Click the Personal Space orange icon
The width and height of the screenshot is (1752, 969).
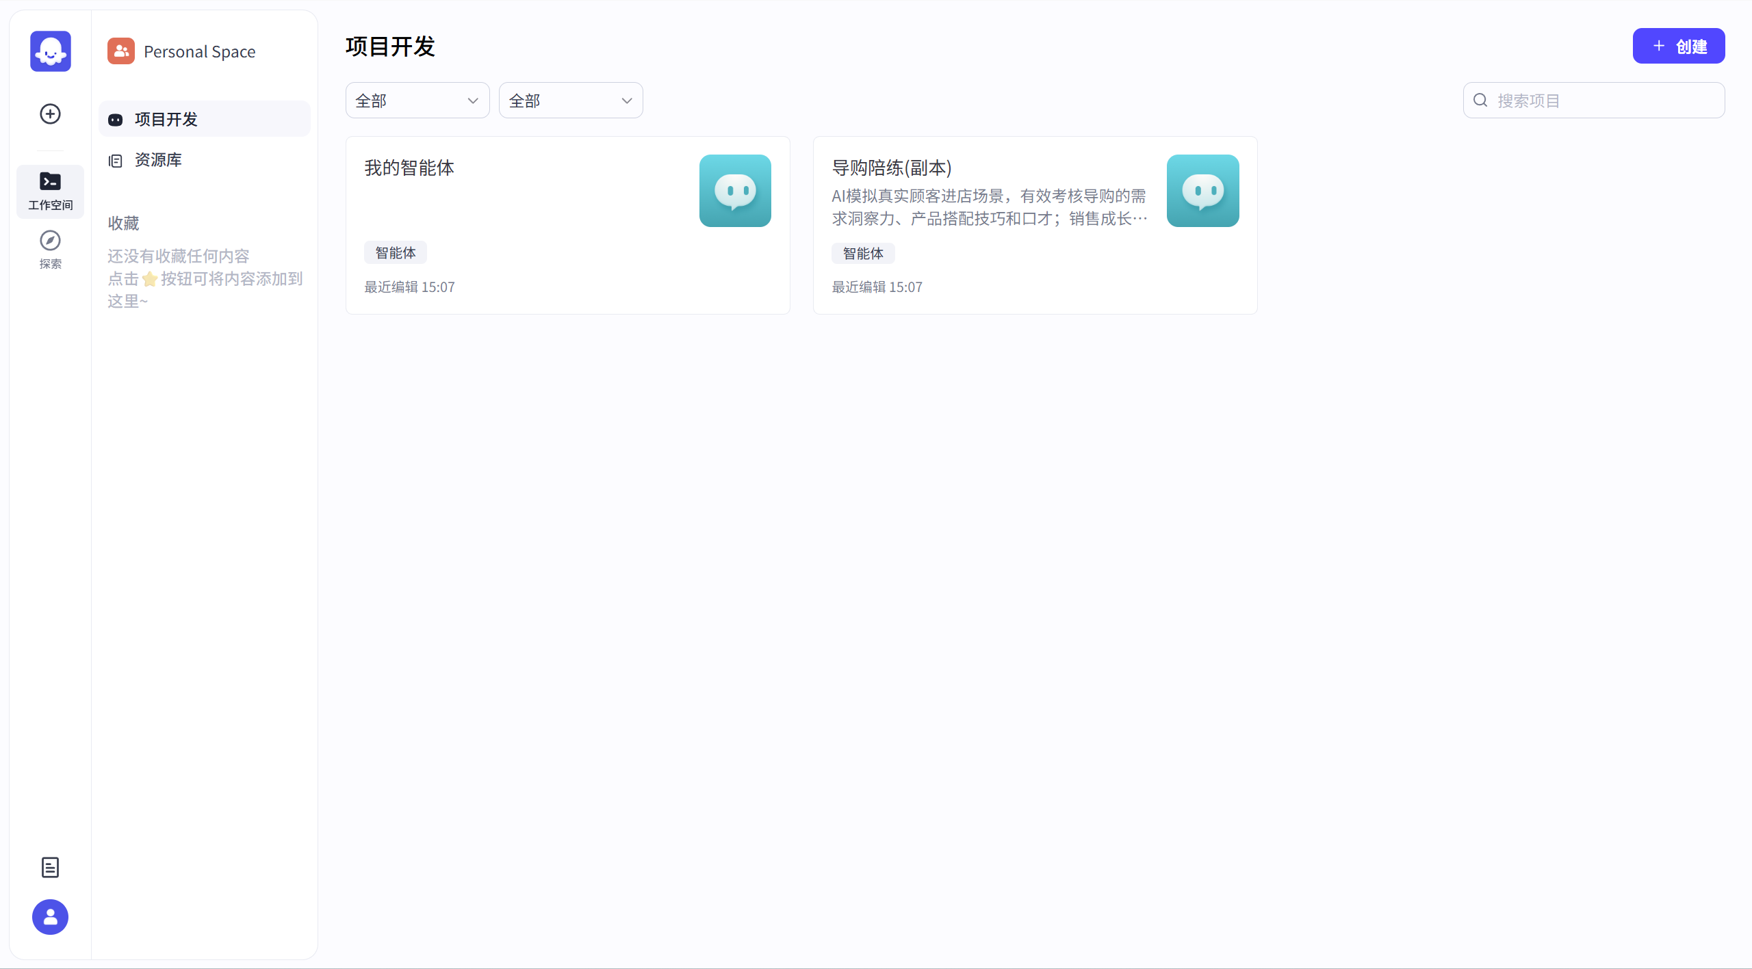(x=121, y=51)
